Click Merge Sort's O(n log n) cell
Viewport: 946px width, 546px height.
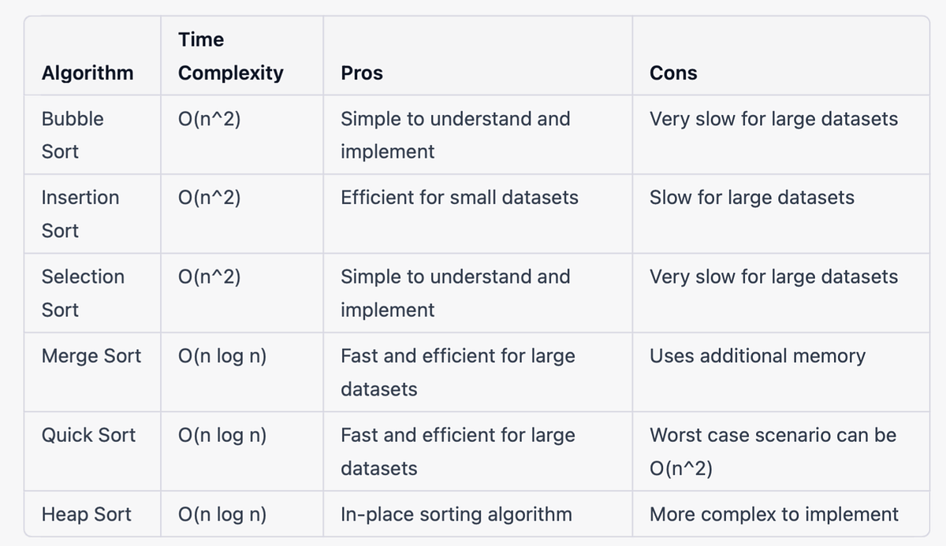tap(242, 372)
